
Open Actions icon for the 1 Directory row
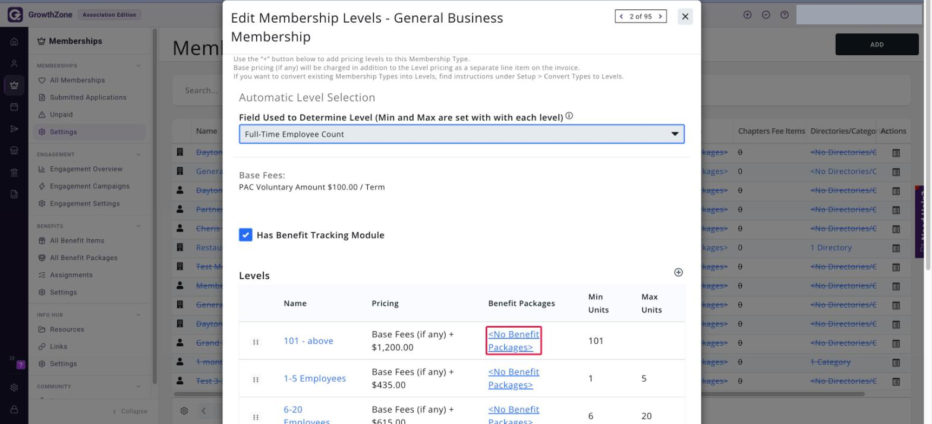tap(896, 248)
